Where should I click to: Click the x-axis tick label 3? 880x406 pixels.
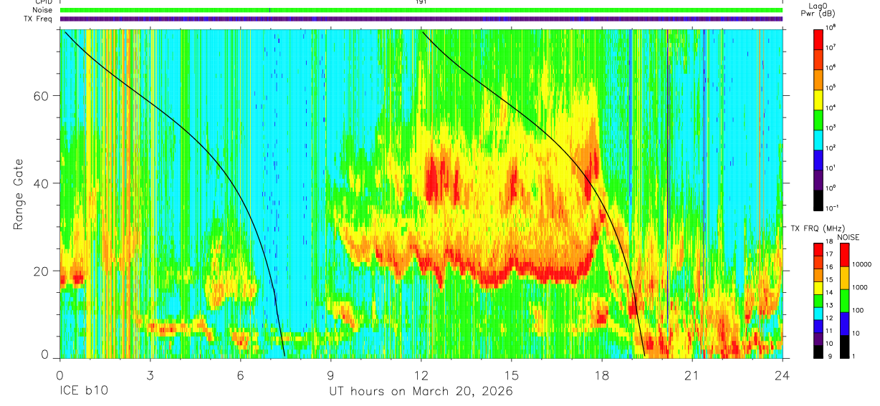click(150, 374)
